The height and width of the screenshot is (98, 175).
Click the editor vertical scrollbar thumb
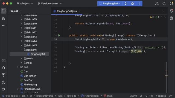point(166,77)
